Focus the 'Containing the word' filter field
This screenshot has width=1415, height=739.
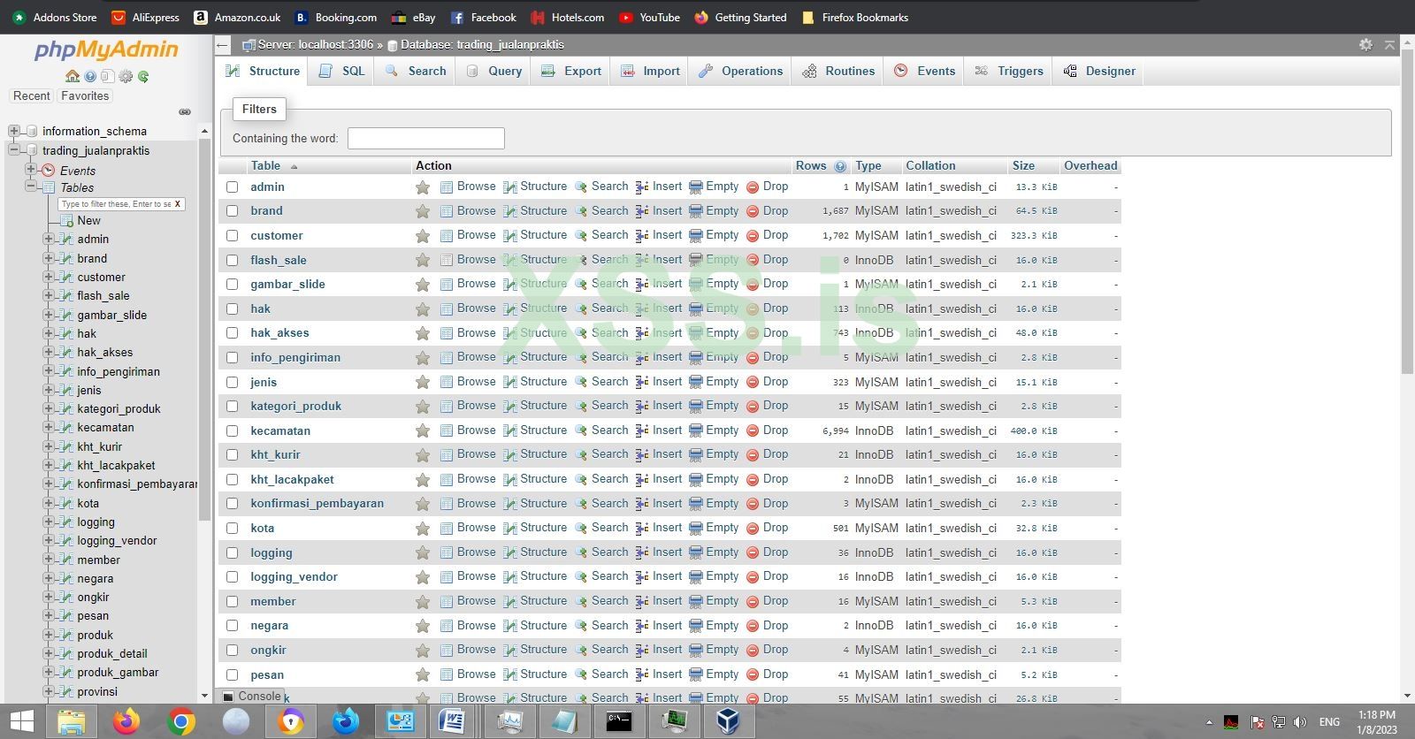click(426, 139)
